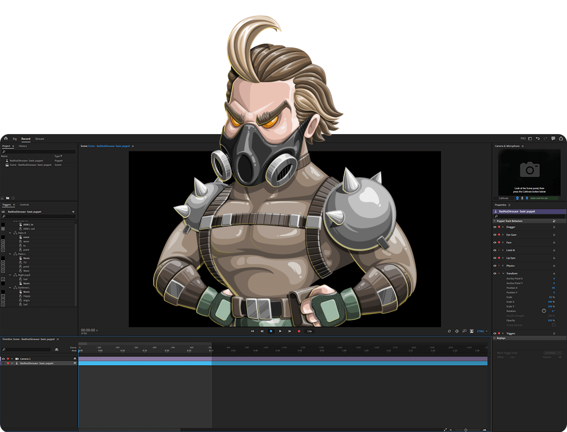Collapse the Transform behavior section
The height and width of the screenshot is (432, 567).
point(503,273)
